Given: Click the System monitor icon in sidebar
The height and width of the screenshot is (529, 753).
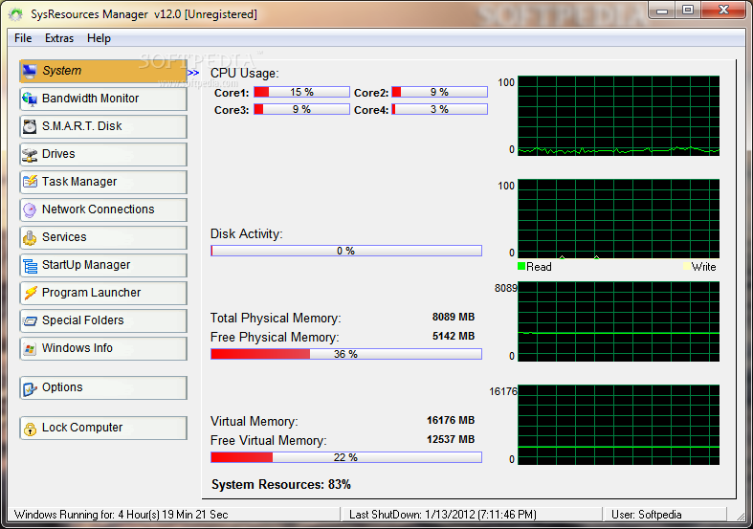Looking at the screenshot, I should [x=30, y=71].
